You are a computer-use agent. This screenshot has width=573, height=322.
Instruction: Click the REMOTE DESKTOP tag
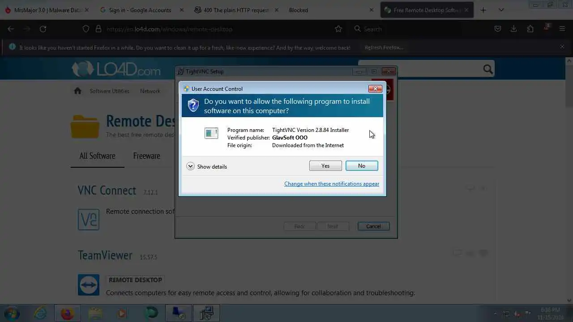click(x=135, y=280)
